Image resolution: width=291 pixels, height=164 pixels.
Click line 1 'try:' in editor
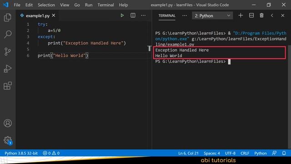pos(43,24)
